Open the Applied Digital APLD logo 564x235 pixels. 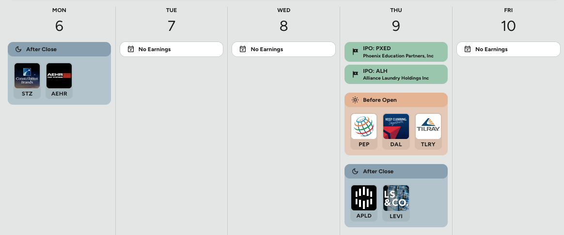pos(364,198)
